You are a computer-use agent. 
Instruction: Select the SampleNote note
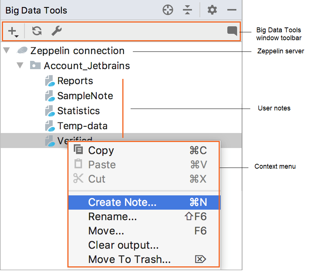pos(85,96)
